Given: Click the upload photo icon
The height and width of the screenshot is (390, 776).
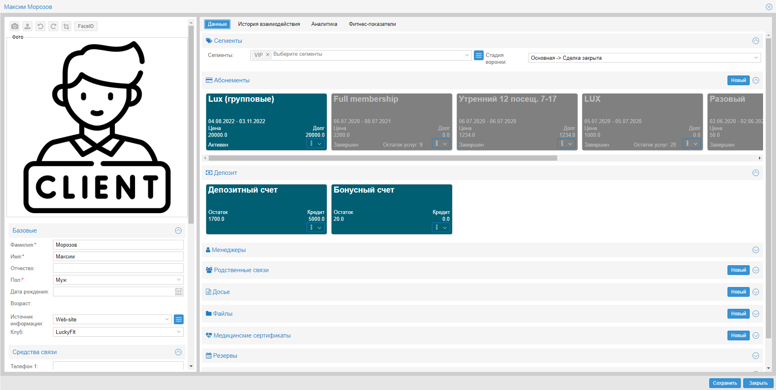Looking at the screenshot, I should (x=27, y=26).
